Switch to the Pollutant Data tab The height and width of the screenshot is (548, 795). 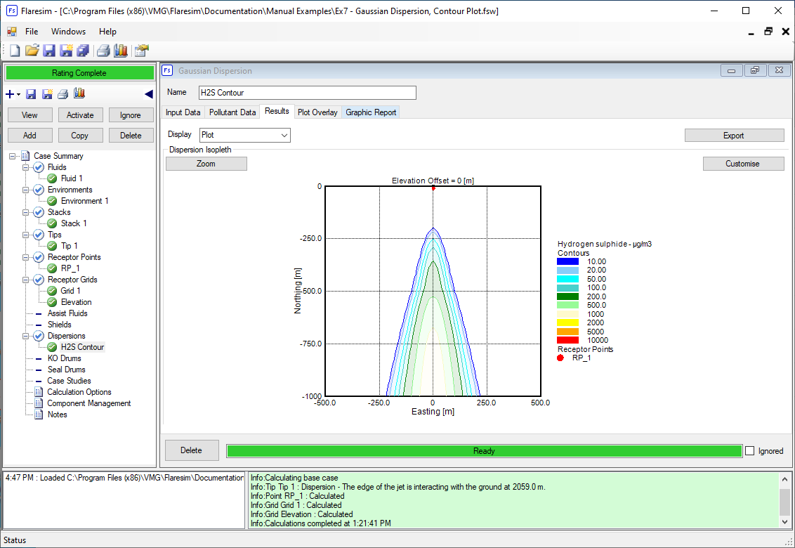(x=232, y=112)
